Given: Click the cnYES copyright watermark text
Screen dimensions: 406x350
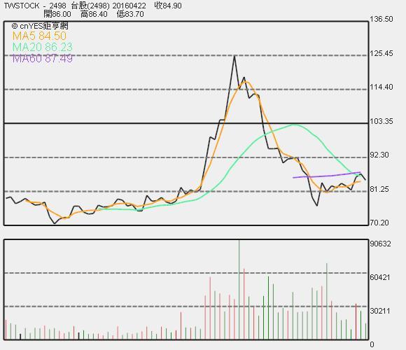Looking at the screenshot, I should (x=40, y=26).
